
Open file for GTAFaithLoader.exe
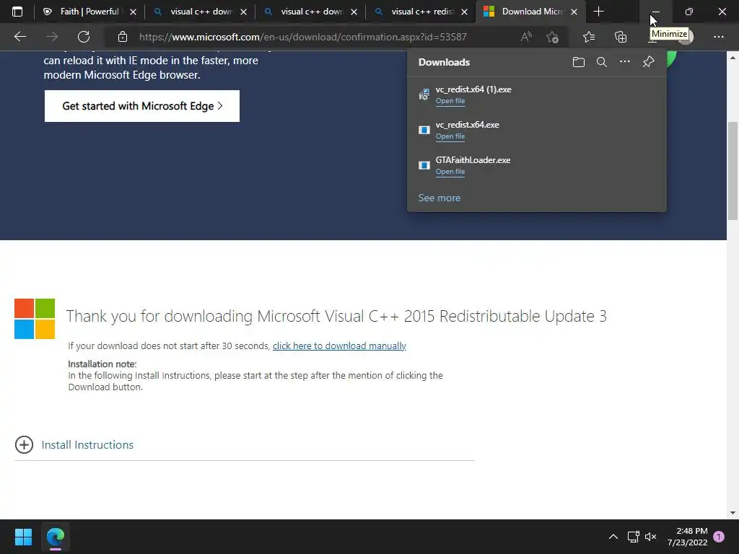(450, 172)
